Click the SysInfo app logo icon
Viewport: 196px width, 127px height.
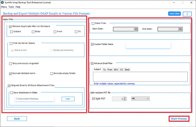(x=2, y=2)
